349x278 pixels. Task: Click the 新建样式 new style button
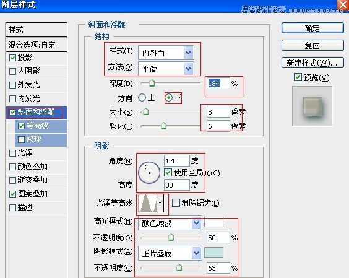[312, 63]
